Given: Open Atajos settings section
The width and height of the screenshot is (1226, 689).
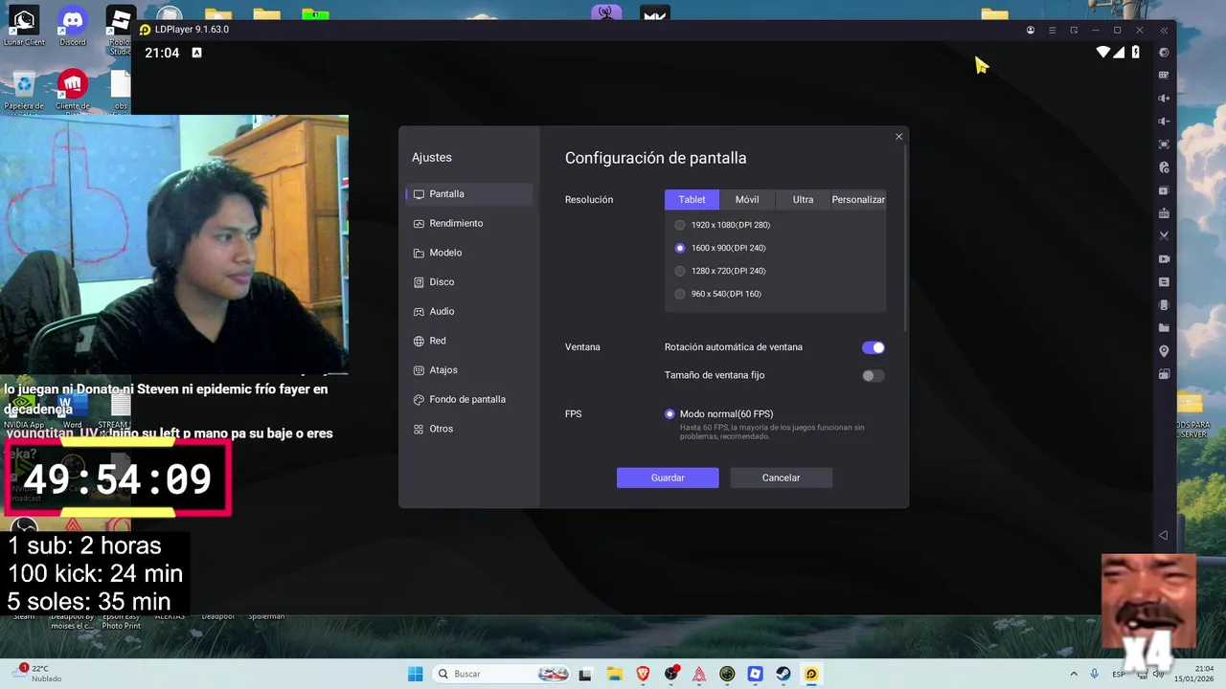Looking at the screenshot, I should click(x=469, y=370).
